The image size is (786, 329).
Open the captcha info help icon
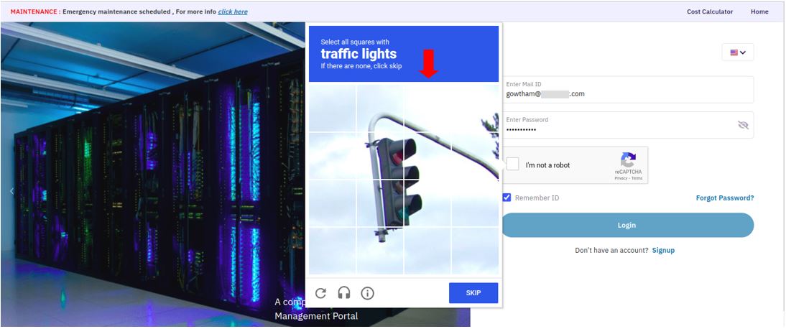(x=367, y=293)
